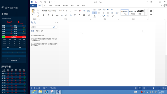Click the Cut scissors icon
Image resolution: width=167 pixels, height=94 pixels.
point(38,10)
